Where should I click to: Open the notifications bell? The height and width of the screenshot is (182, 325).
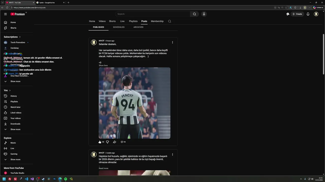[x=308, y=14]
